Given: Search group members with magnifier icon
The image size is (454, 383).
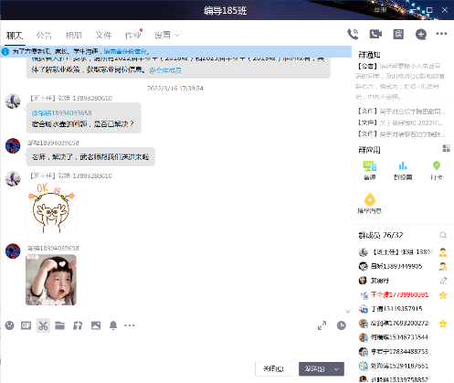Looking at the screenshot, I should coord(443,235).
